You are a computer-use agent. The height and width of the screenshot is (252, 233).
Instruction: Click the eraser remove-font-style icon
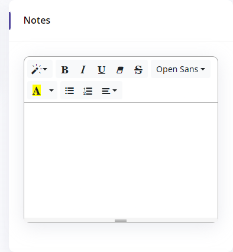[120, 69]
